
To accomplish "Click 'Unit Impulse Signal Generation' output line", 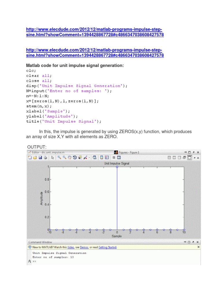I will [x=59, y=253].
